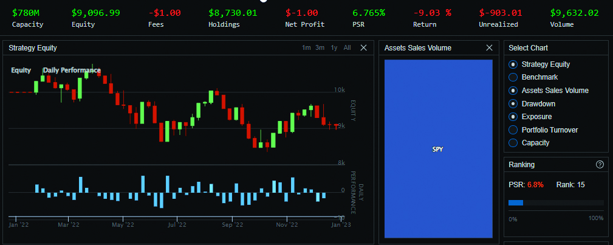Set chart range to 1y
The height and width of the screenshot is (245, 613).
click(x=334, y=48)
